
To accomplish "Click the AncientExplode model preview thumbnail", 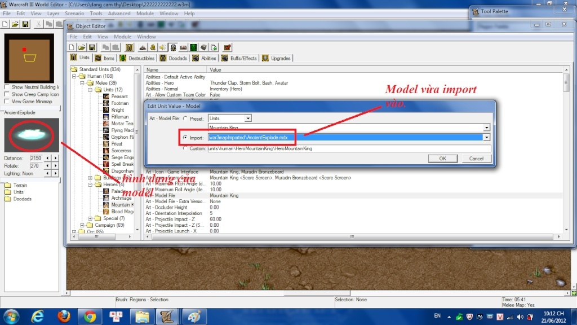I will tap(32, 135).
